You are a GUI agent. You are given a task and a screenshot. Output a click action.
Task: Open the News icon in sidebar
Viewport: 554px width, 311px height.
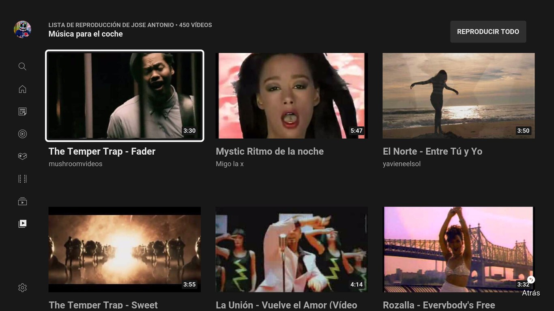click(22, 111)
